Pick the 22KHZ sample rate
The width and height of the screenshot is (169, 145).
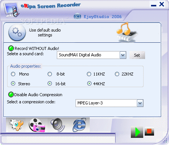pos(117,74)
